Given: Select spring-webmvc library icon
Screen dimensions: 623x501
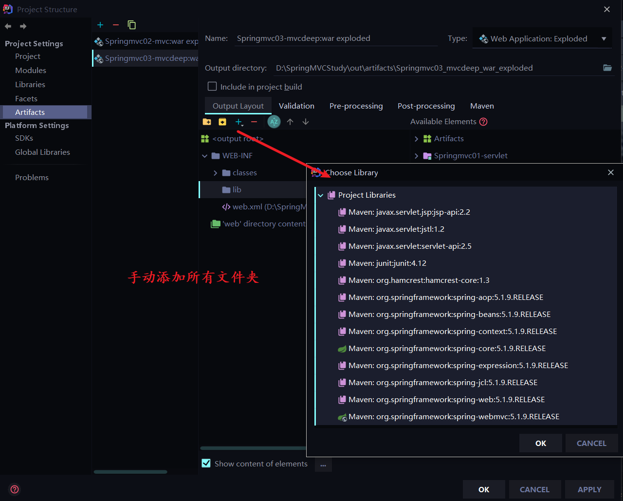Looking at the screenshot, I should click(x=343, y=417).
